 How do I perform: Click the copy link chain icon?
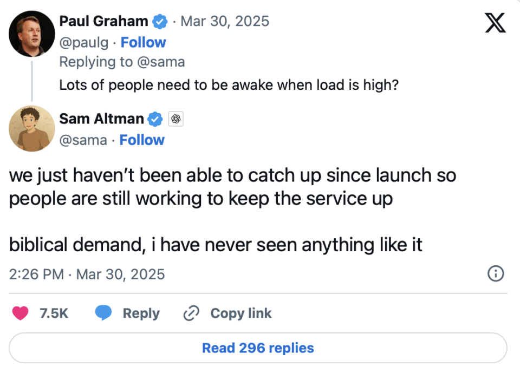tap(192, 313)
